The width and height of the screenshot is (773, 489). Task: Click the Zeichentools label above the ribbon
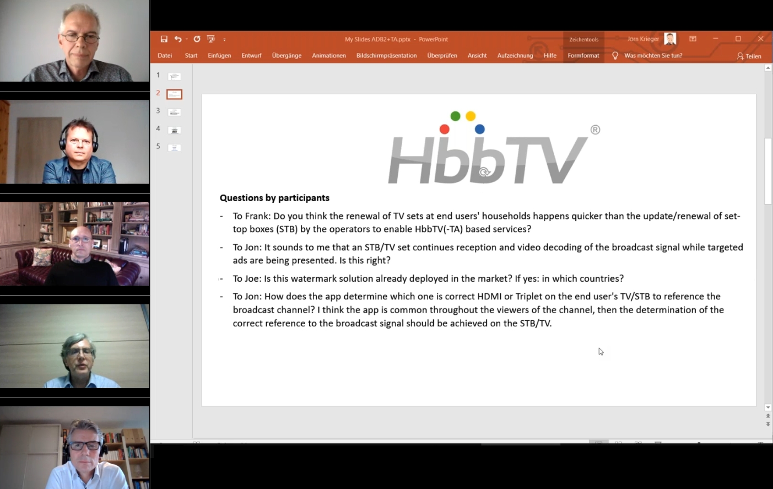point(583,39)
